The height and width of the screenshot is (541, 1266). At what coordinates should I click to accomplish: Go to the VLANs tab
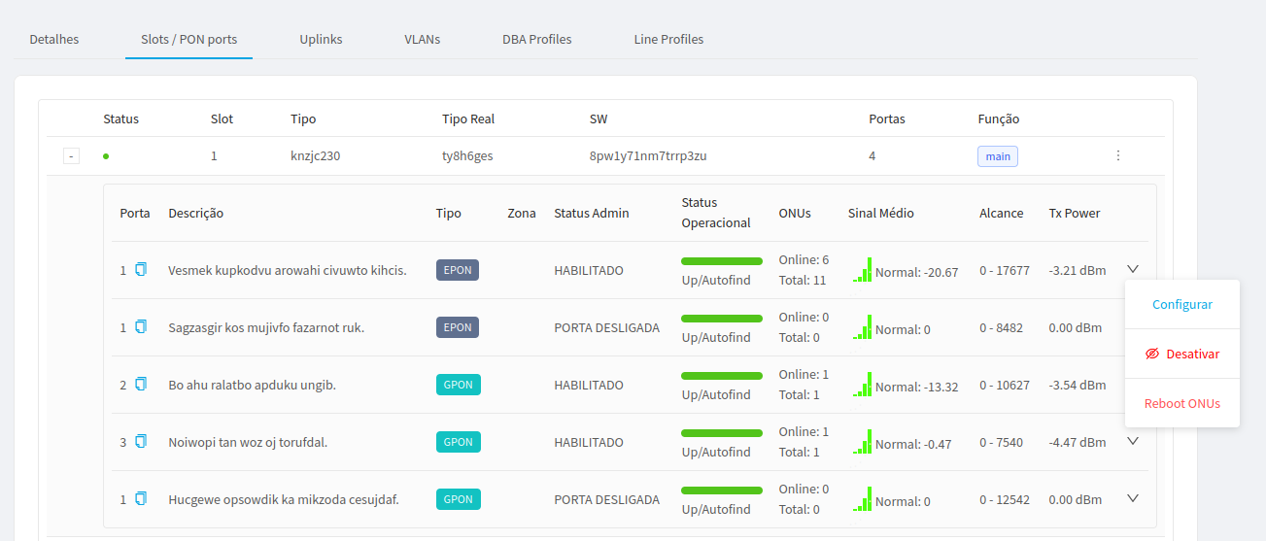(x=422, y=40)
